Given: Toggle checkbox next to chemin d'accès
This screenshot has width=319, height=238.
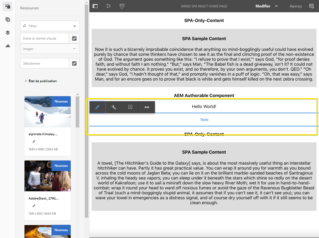Looking at the screenshot, I should pyautogui.click(x=74, y=38).
